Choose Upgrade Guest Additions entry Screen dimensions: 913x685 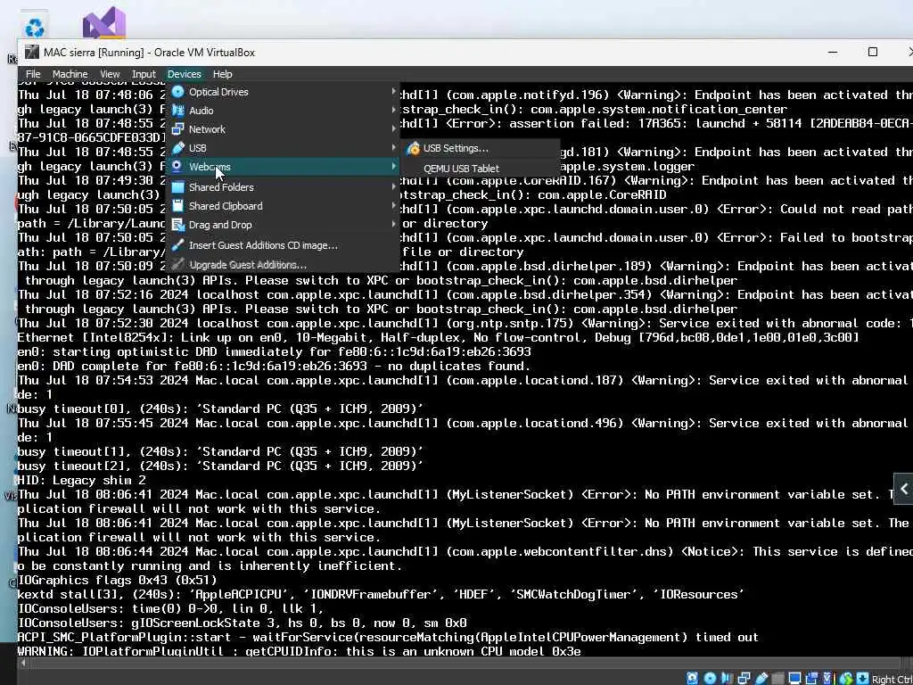[x=283, y=264]
